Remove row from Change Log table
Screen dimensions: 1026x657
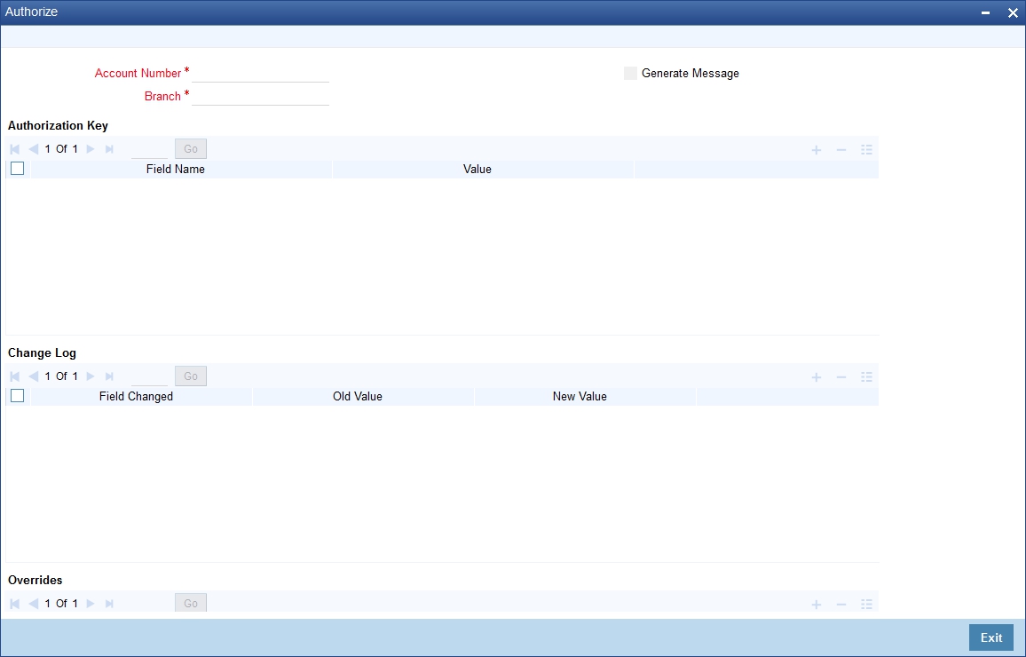[x=841, y=377]
